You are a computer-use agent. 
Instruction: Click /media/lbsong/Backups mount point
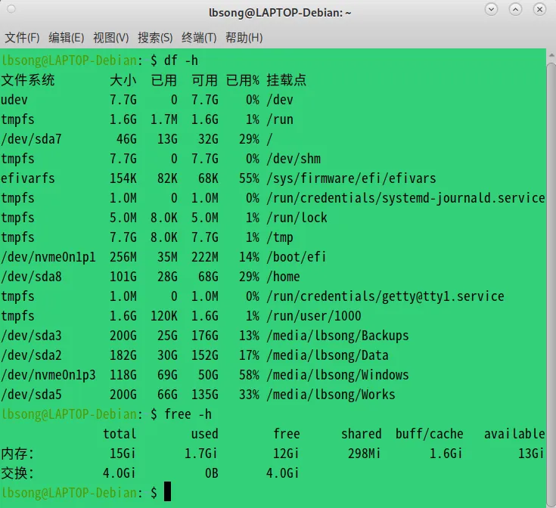(338, 336)
